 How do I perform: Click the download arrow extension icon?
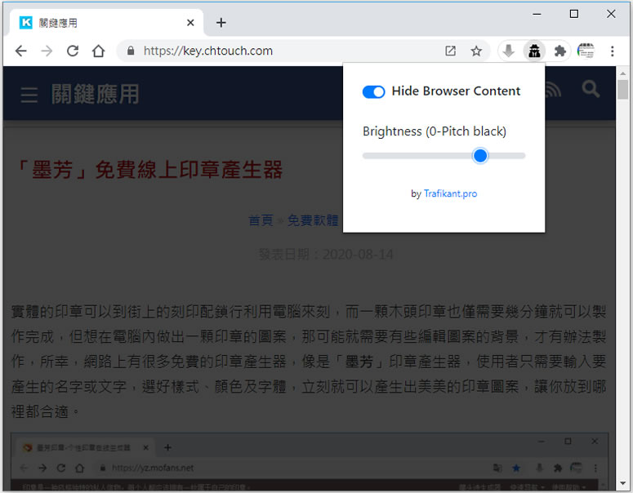(508, 51)
